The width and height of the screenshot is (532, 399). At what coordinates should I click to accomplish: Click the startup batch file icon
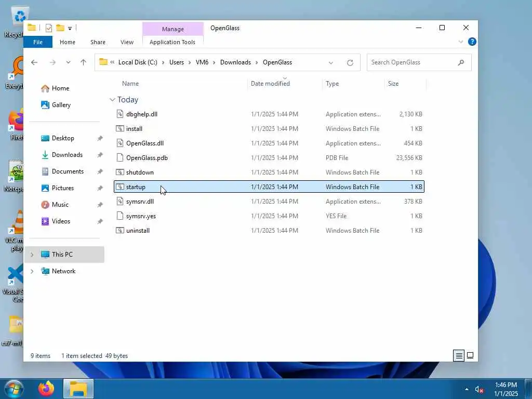coord(120,187)
